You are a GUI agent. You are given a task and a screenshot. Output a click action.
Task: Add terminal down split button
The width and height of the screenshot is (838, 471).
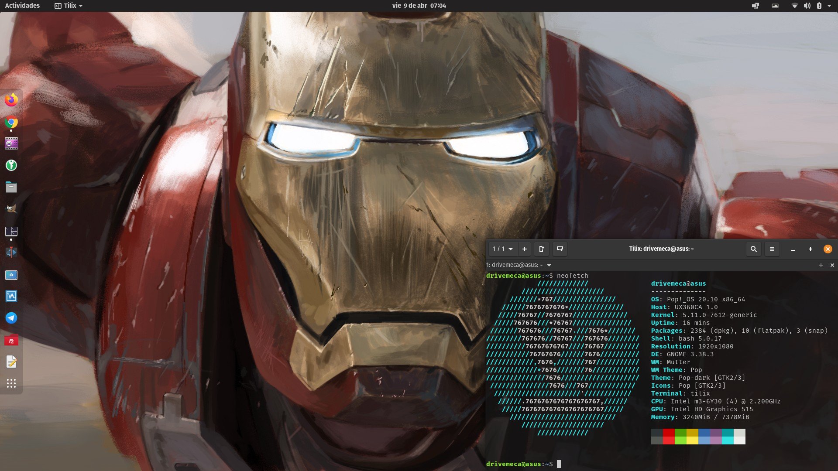[560, 249]
